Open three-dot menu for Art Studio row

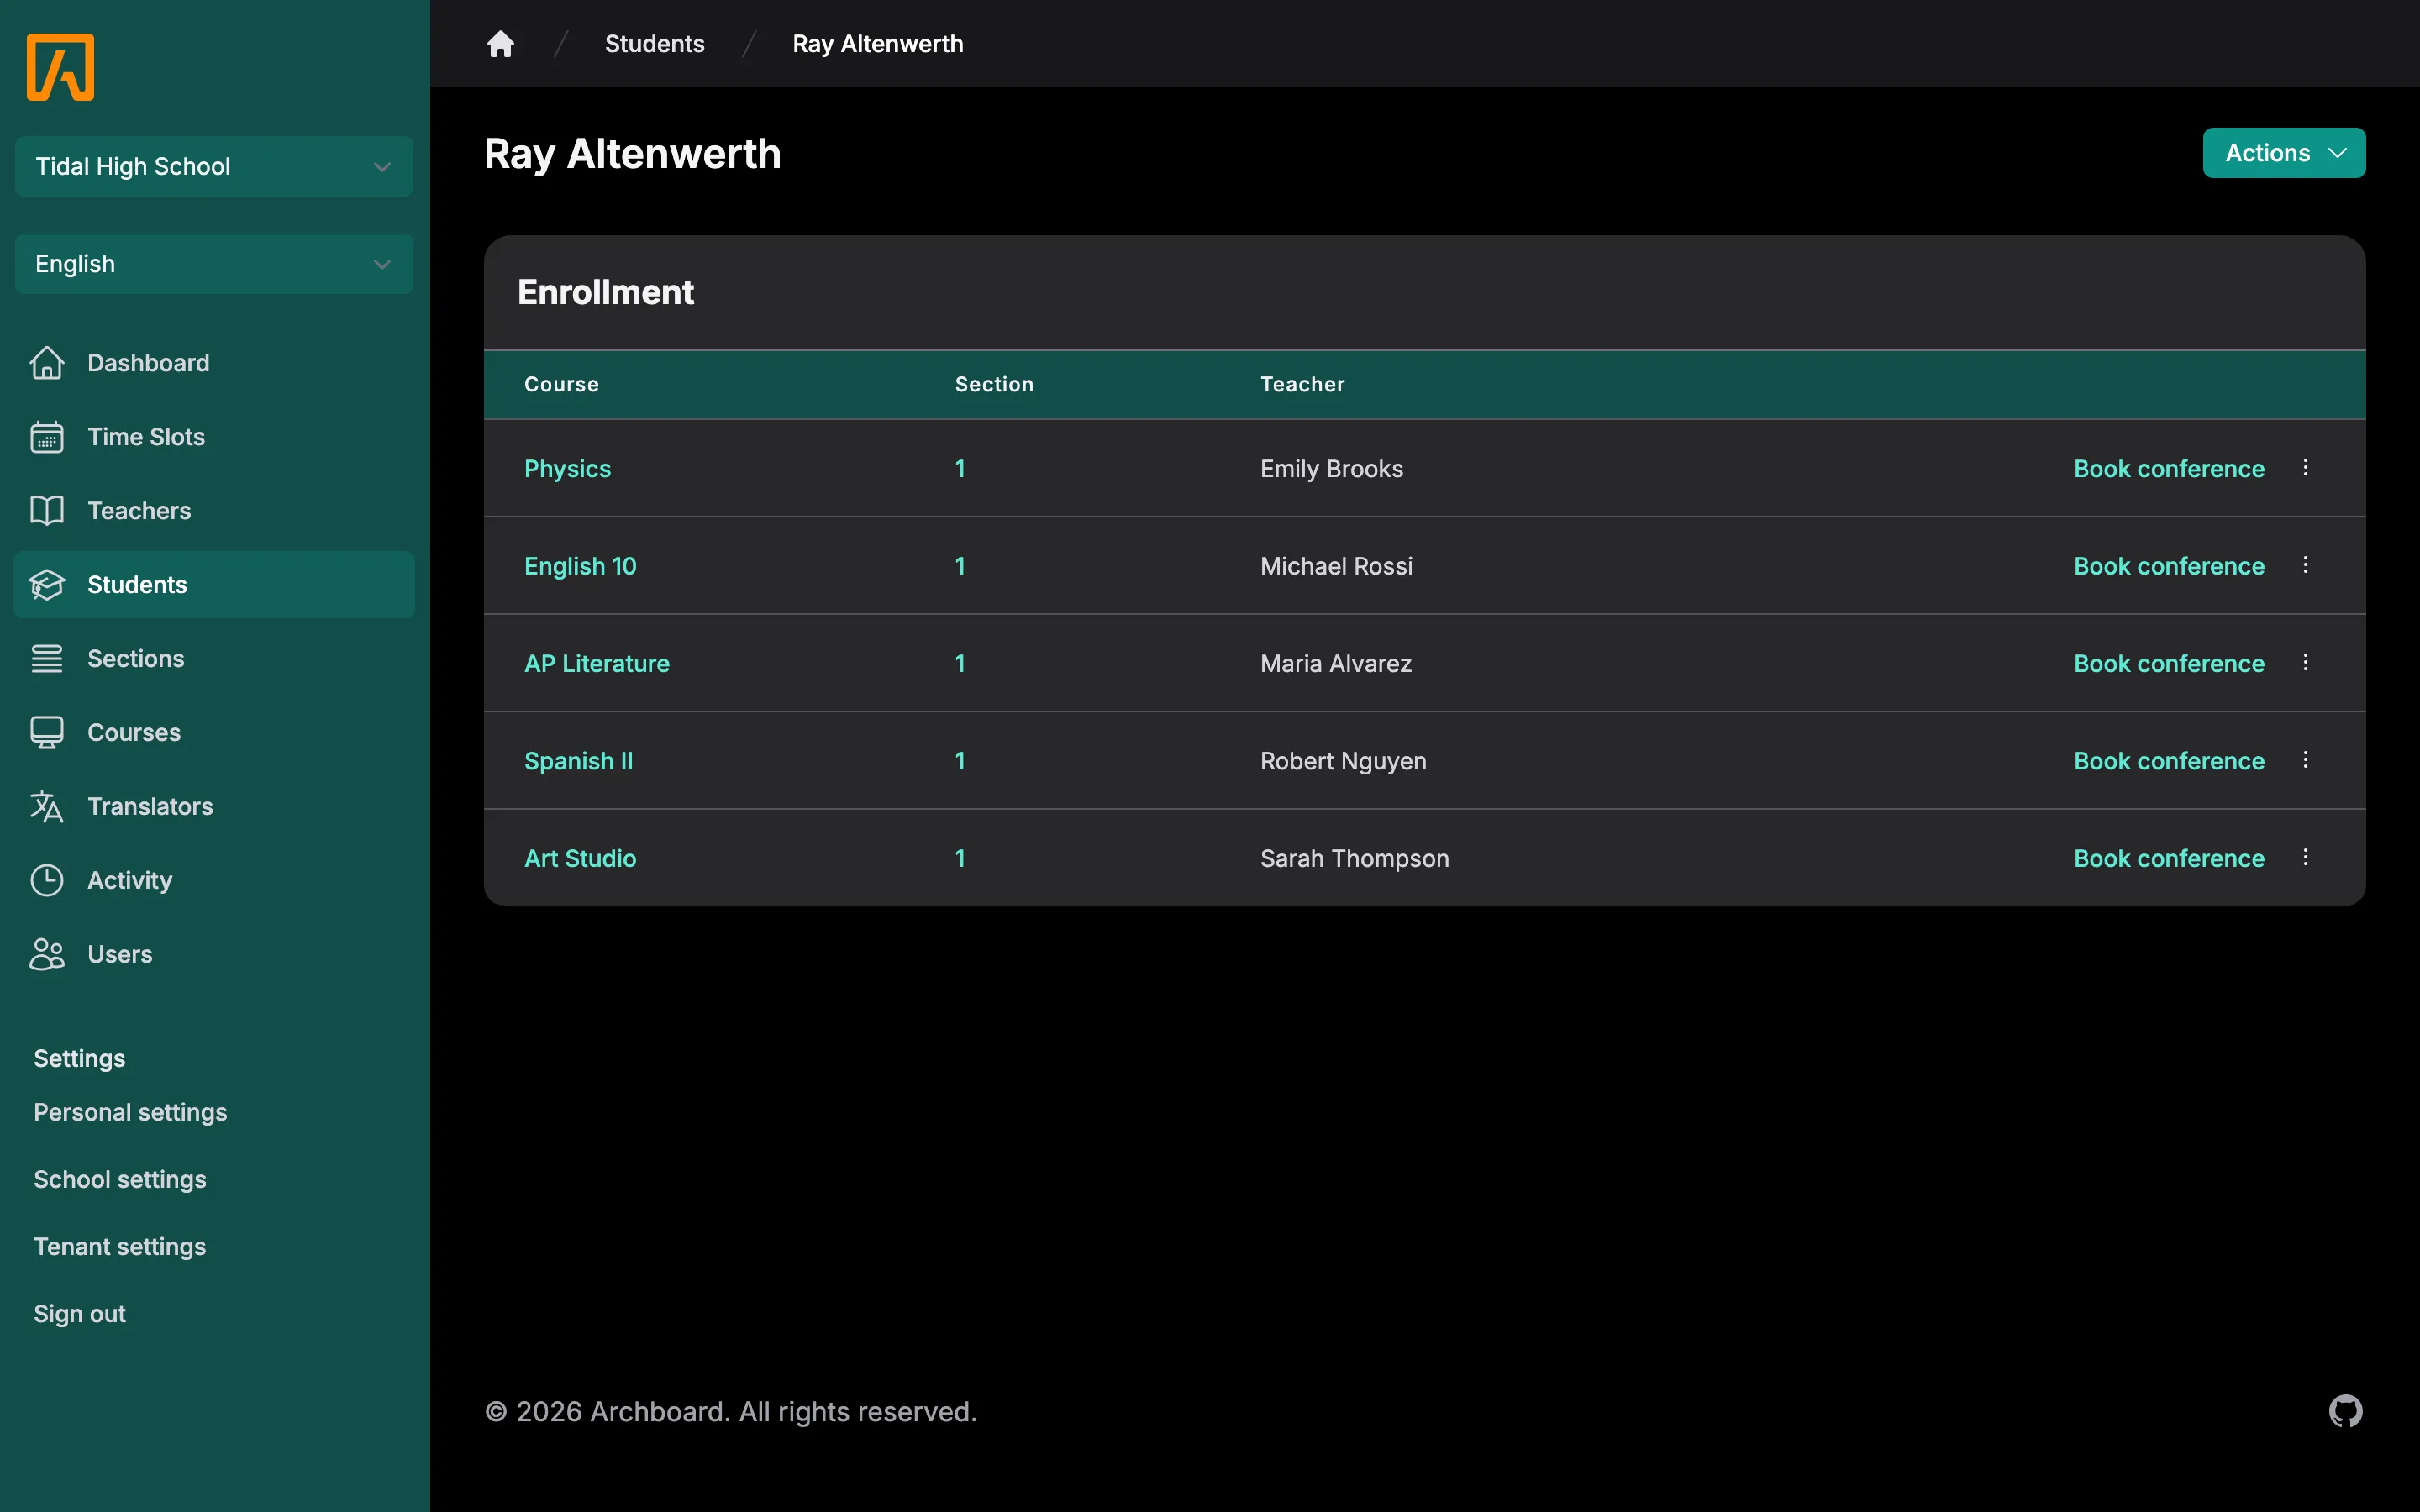(x=2305, y=857)
